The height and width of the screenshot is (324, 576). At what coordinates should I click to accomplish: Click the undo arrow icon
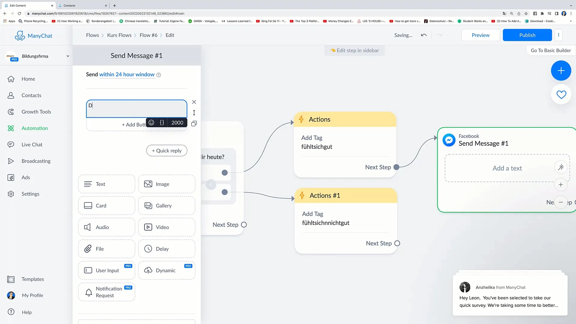tap(424, 35)
